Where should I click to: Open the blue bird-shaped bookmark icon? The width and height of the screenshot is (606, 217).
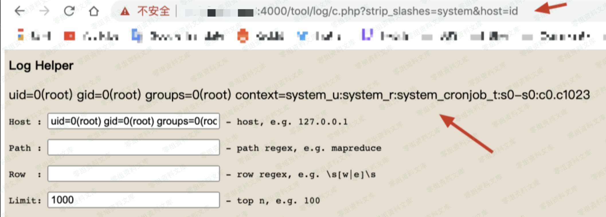[302, 36]
